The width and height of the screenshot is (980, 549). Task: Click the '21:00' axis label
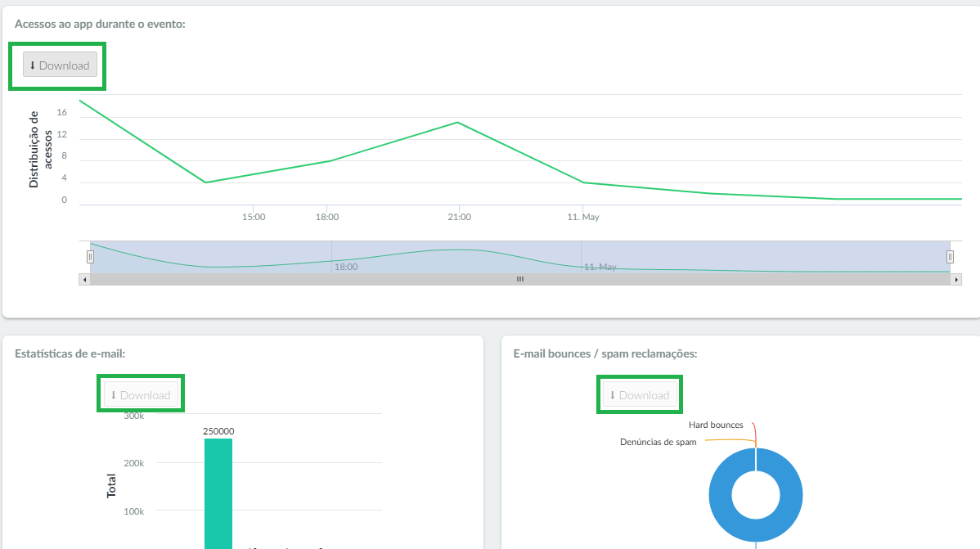[460, 217]
